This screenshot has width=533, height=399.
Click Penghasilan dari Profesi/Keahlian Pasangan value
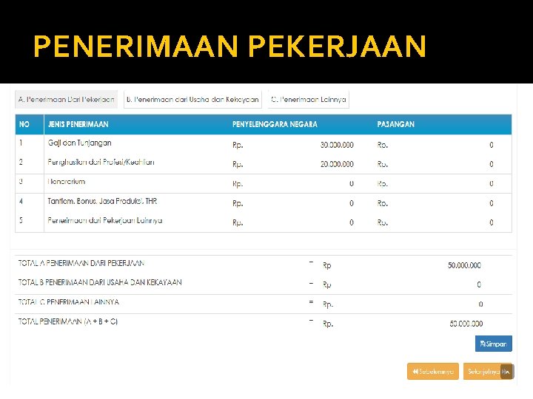pyautogui.click(x=492, y=164)
